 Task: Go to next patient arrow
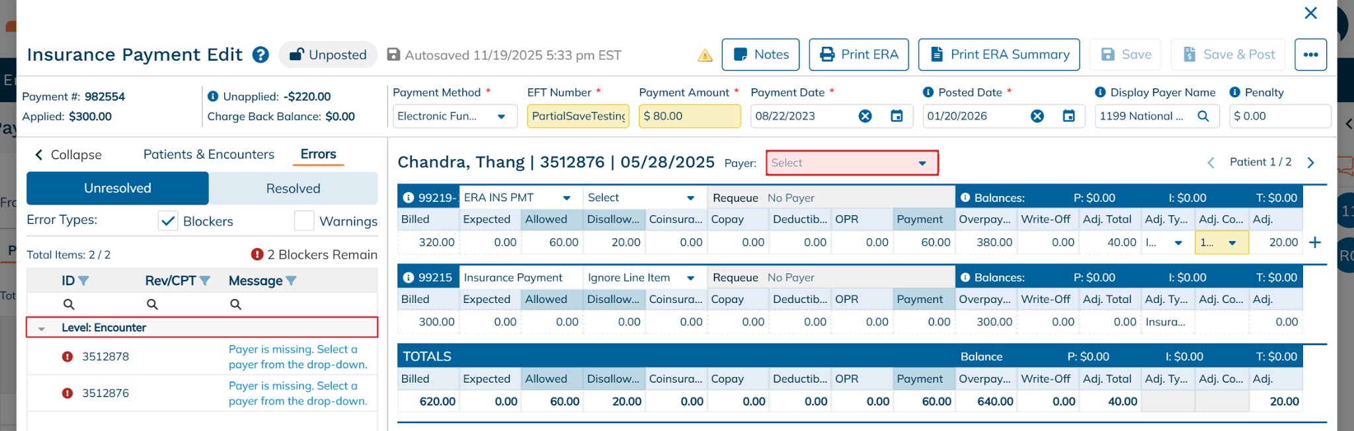click(x=1311, y=162)
